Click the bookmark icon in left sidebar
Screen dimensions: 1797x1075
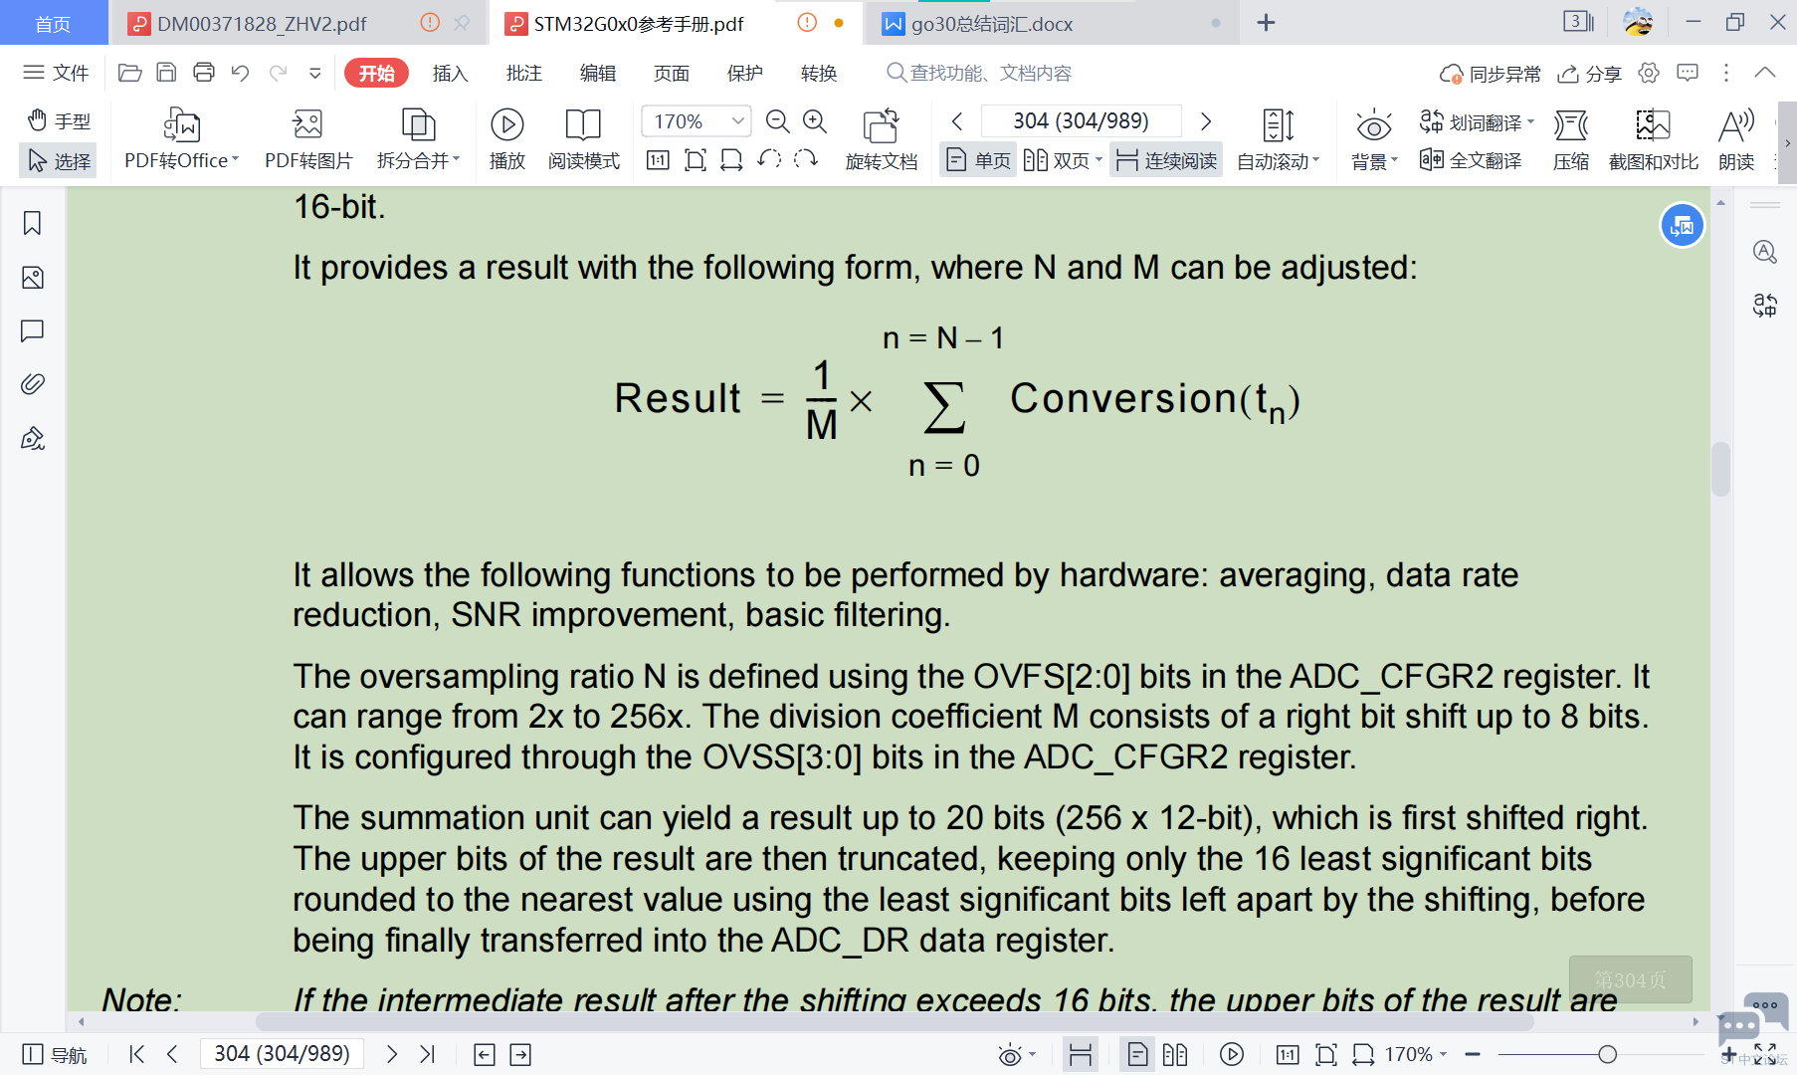pyautogui.click(x=32, y=223)
